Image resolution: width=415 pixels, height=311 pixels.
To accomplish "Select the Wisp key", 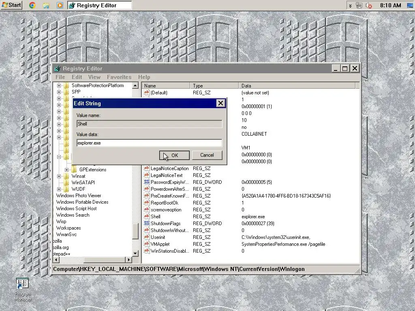I will [x=61, y=222].
